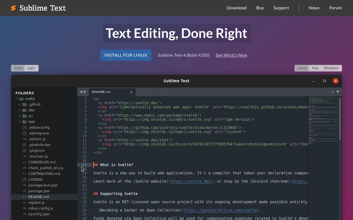
Task: Click the tsconfig.json file icon
Action: (24, 214)
